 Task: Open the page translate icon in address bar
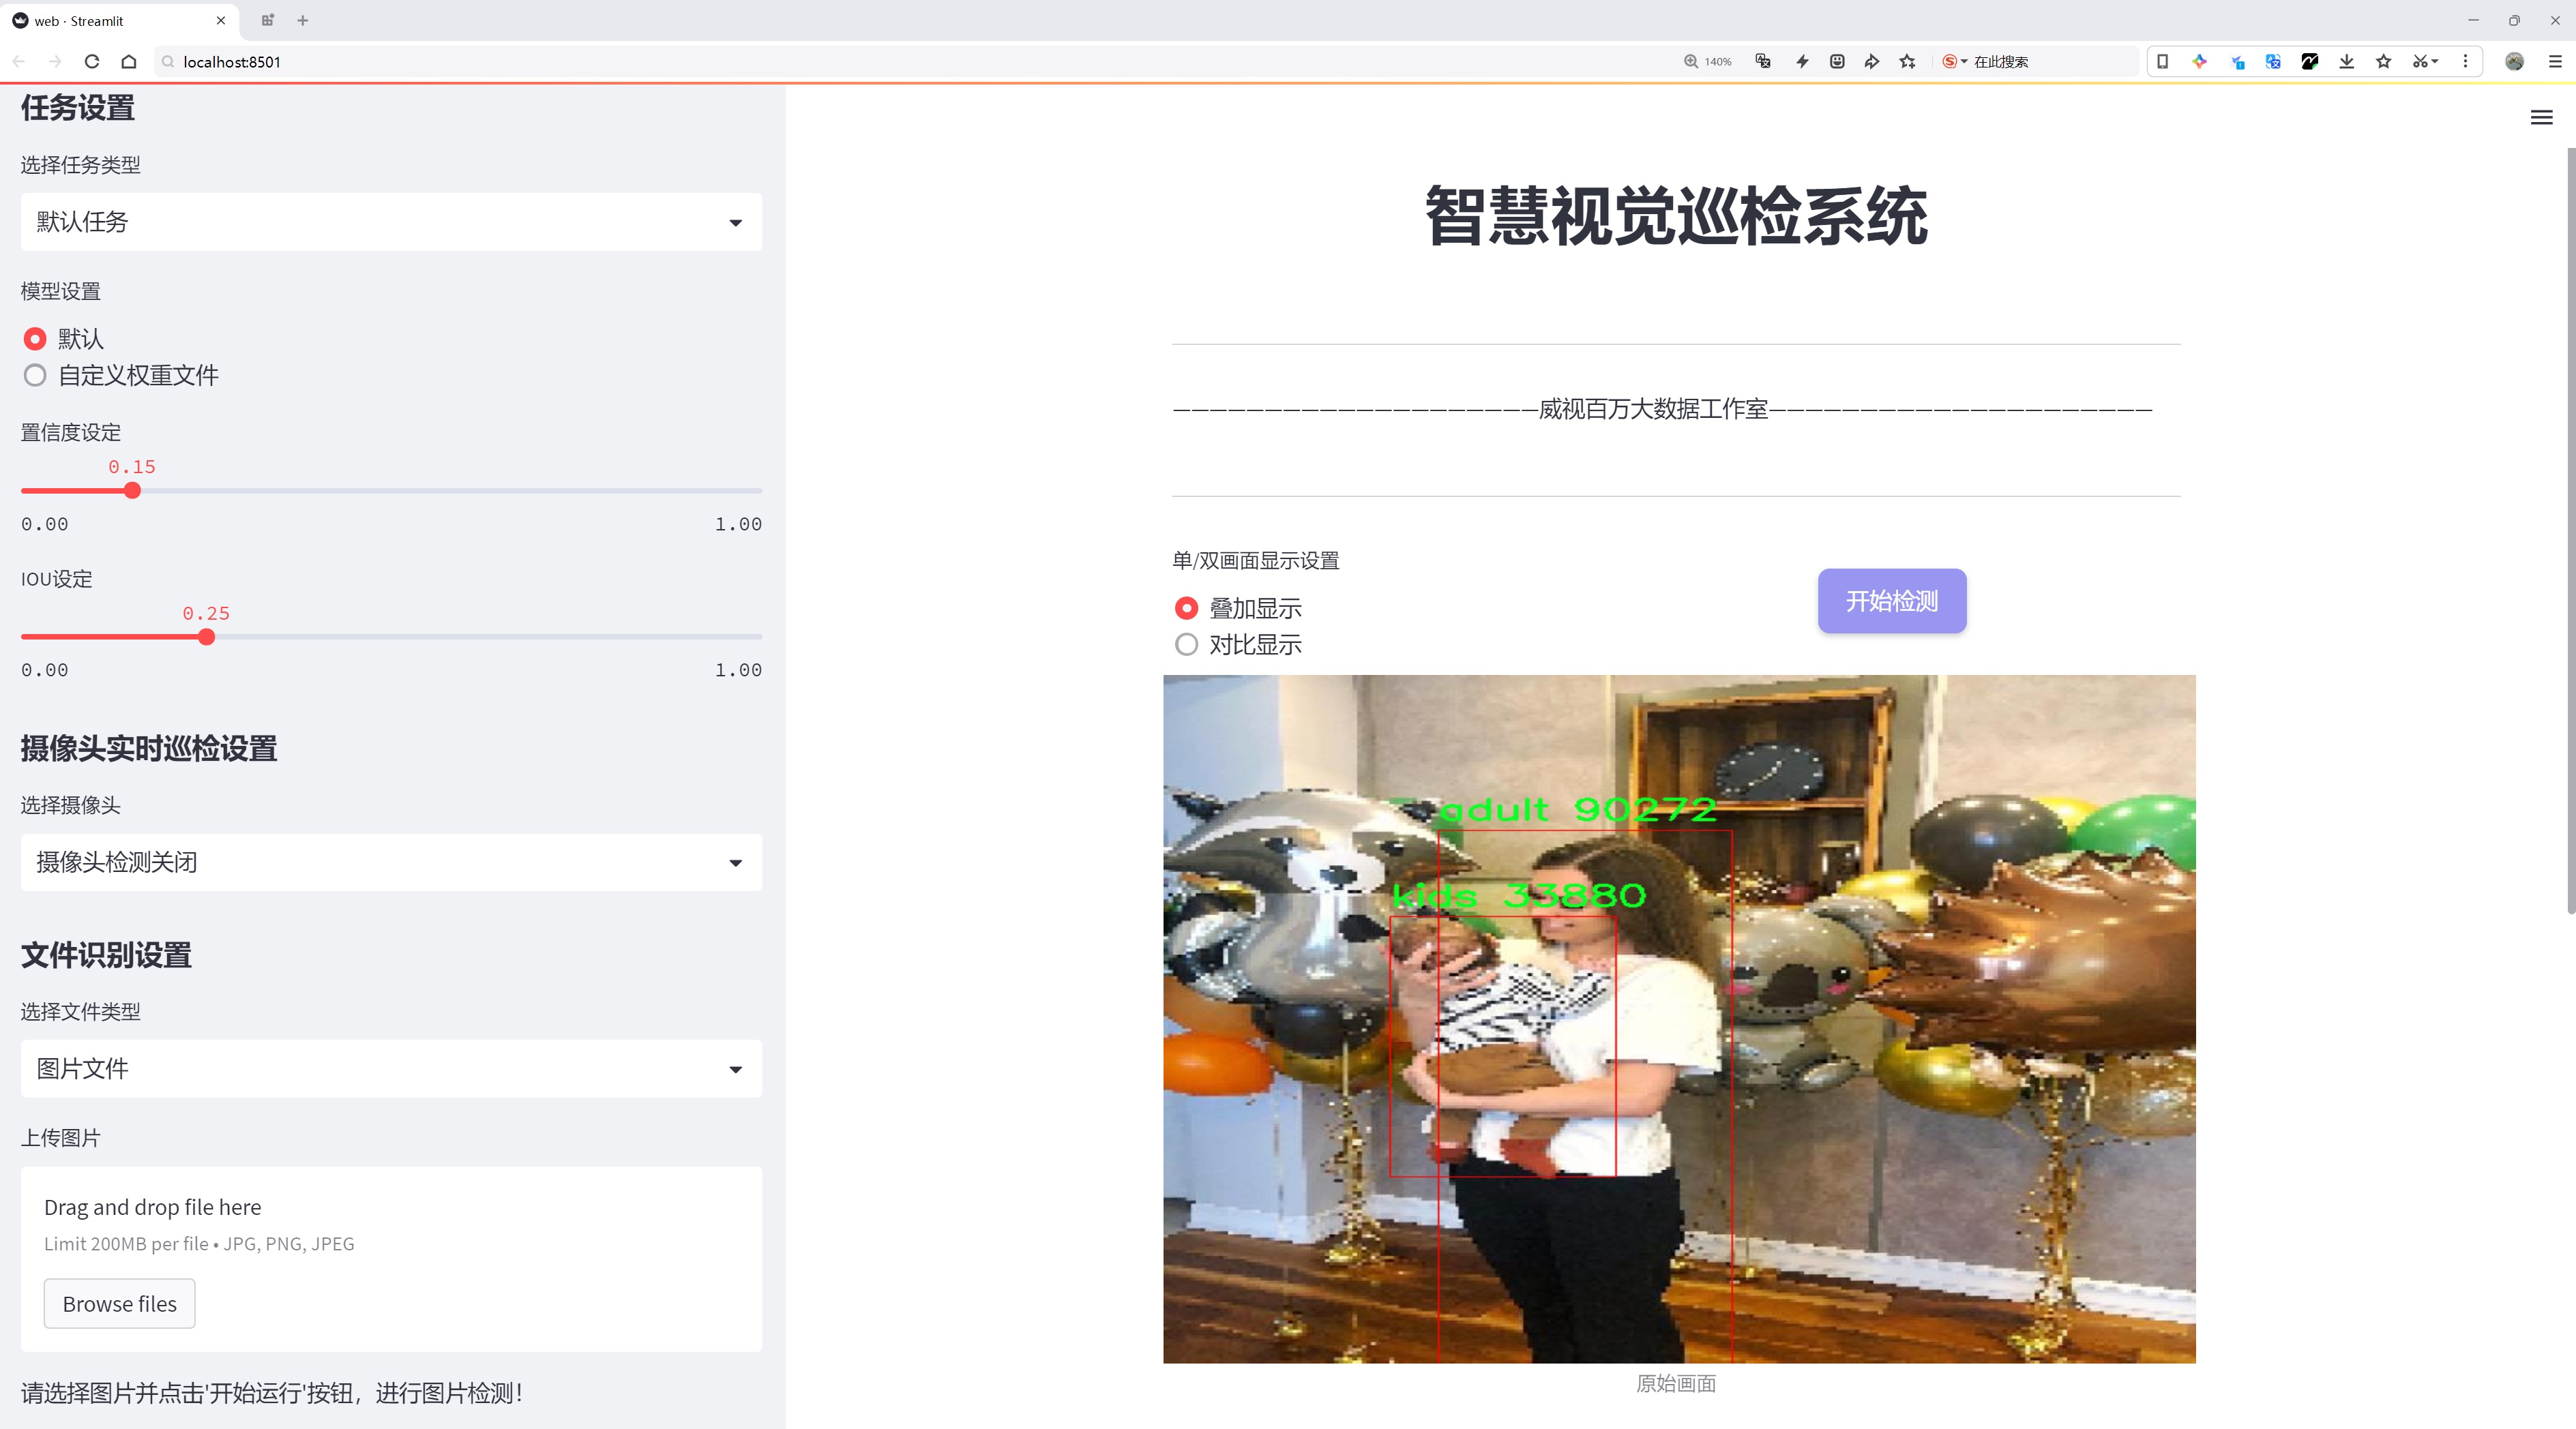pyautogui.click(x=1763, y=61)
